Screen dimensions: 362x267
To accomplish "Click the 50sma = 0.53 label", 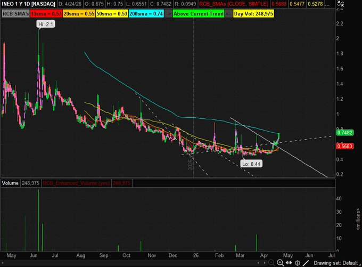I will [112, 14].
